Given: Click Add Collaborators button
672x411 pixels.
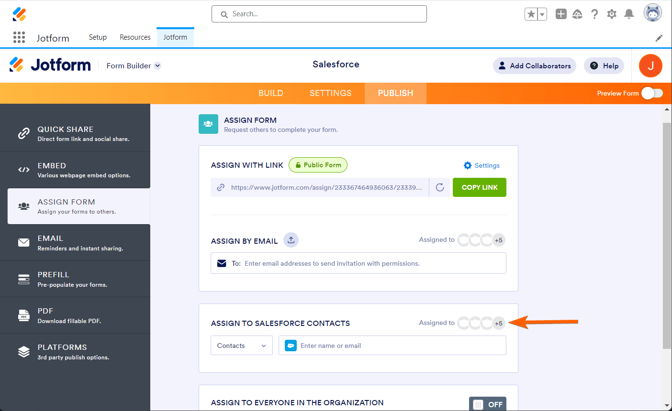Looking at the screenshot, I should coord(535,66).
